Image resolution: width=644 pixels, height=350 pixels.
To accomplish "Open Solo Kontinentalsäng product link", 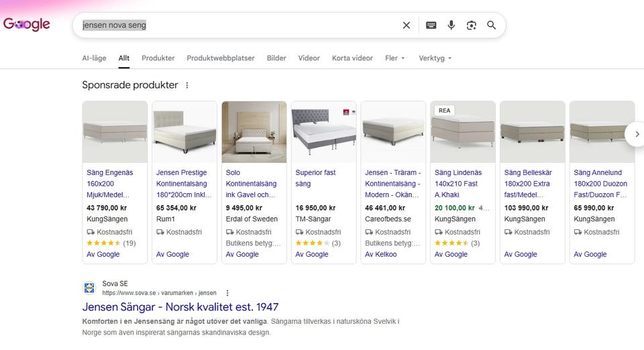I will 251,184.
